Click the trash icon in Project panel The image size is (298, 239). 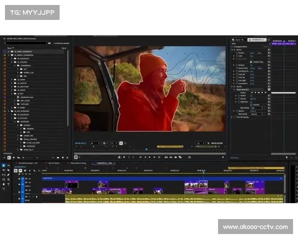67,158
